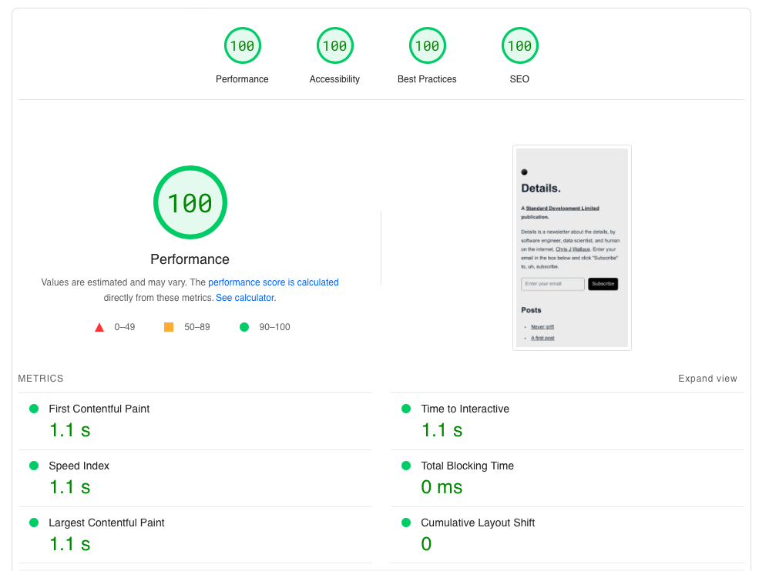This screenshot has height=571, width=759.
Task: Click the orange square 50–89 legend icon
Action: click(169, 327)
